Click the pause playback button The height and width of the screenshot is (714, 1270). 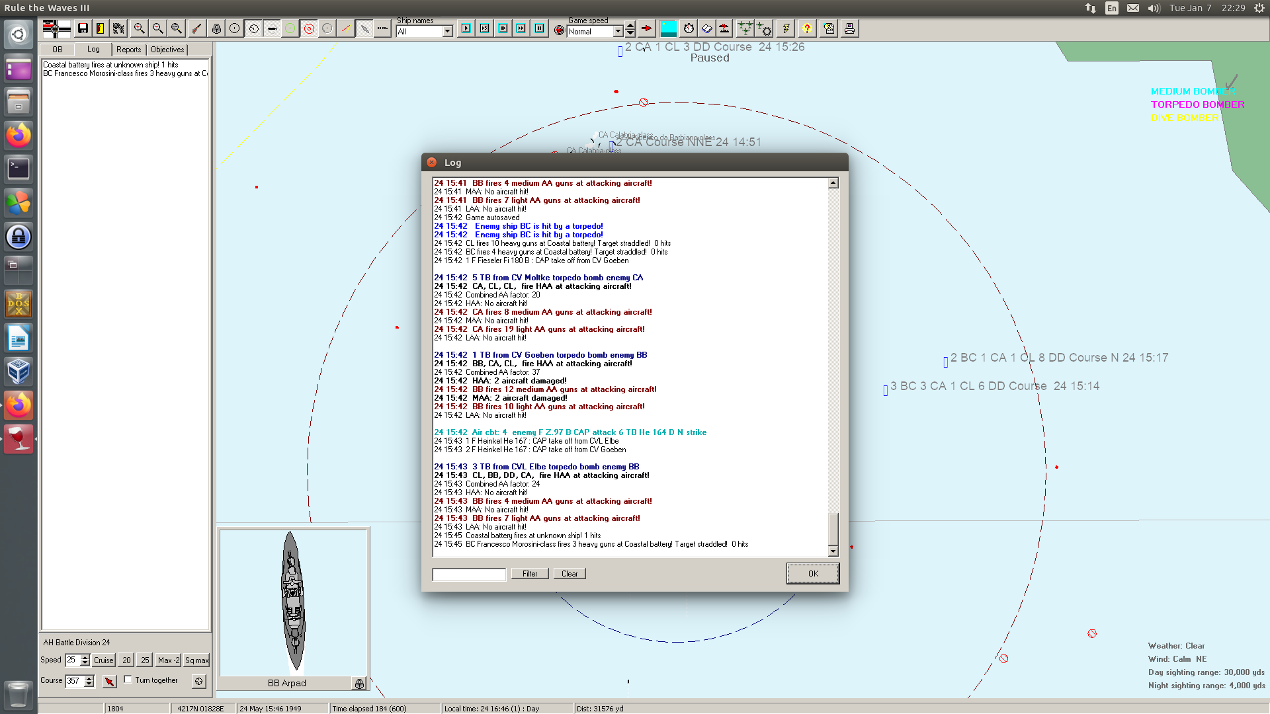click(540, 28)
